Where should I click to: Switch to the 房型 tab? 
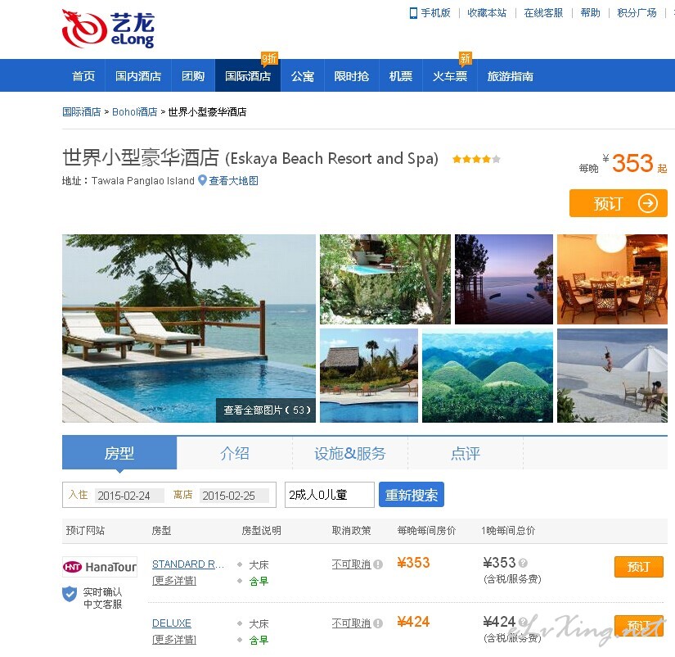tap(119, 453)
